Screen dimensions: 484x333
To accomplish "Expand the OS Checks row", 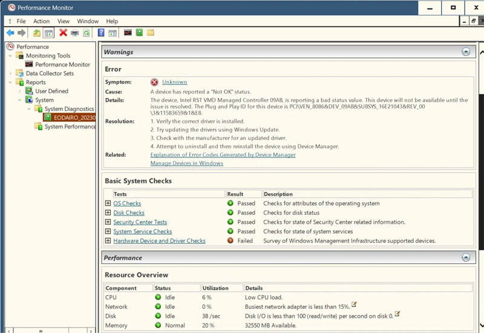I will point(108,203).
